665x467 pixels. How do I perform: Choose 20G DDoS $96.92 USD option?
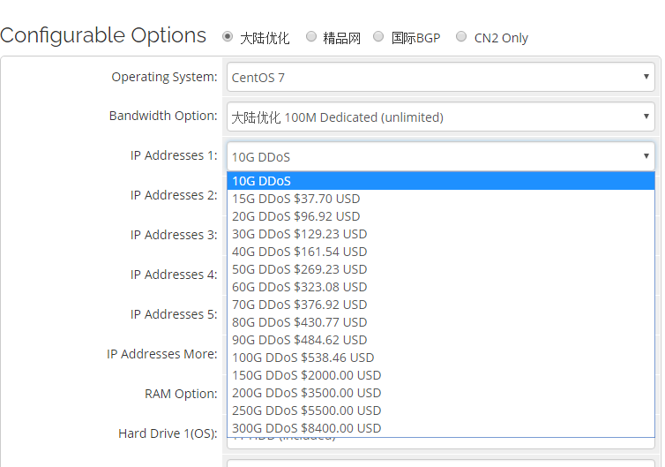click(x=440, y=216)
